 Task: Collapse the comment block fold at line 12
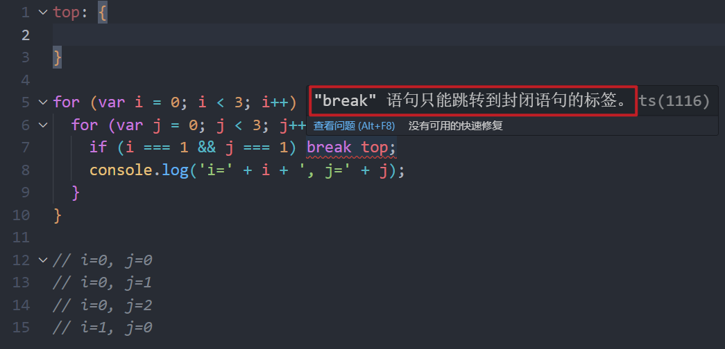click(x=43, y=260)
